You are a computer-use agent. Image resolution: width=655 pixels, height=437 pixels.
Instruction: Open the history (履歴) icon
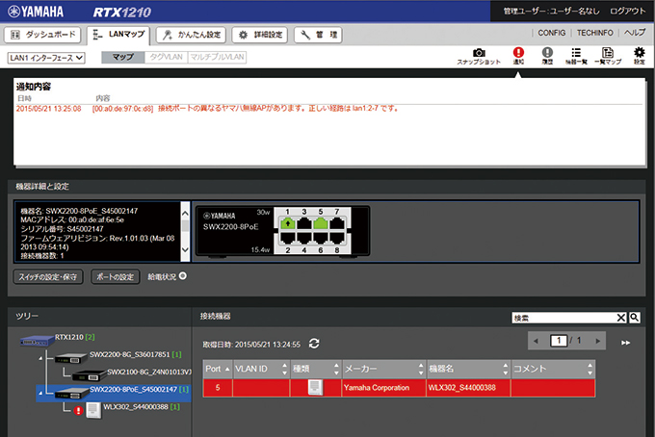coord(547,56)
